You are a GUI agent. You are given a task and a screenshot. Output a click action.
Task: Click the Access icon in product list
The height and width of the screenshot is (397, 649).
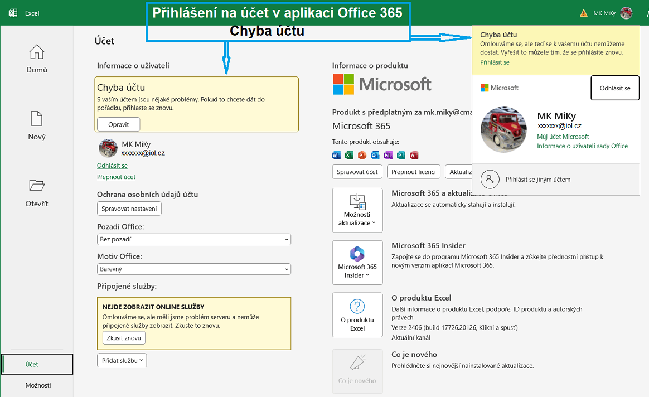[414, 155]
